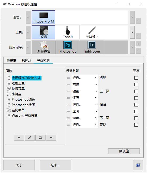147x173 pixels.
Task: Click drag handle of 前进 row
Action: 68,85
